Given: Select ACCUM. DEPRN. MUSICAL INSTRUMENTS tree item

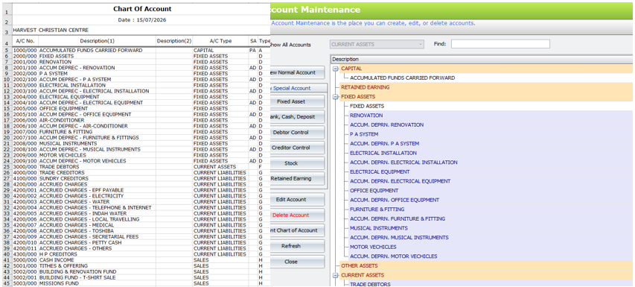Looking at the screenshot, I should 399,238.
